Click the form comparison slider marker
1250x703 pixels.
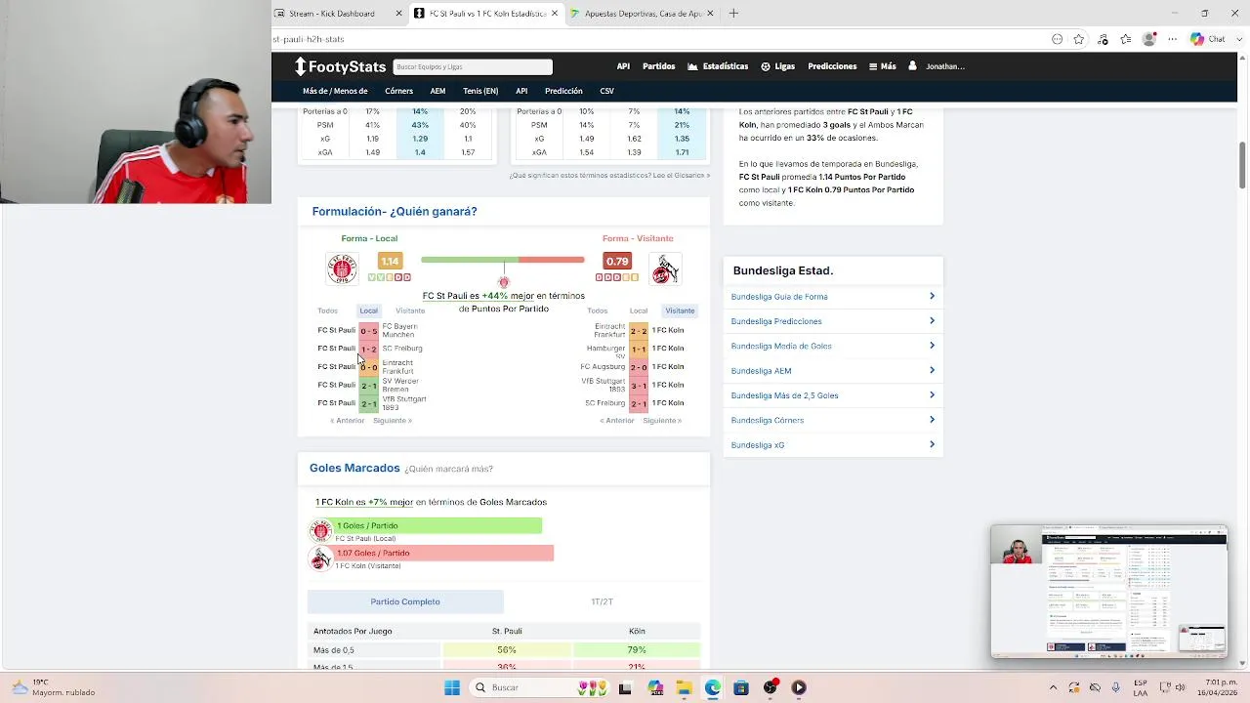(x=504, y=281)
